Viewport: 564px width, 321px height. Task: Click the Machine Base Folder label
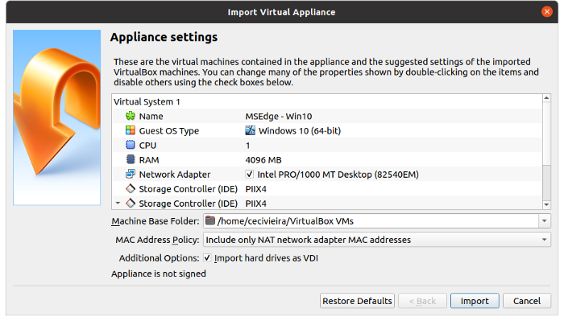click(155, 221)
